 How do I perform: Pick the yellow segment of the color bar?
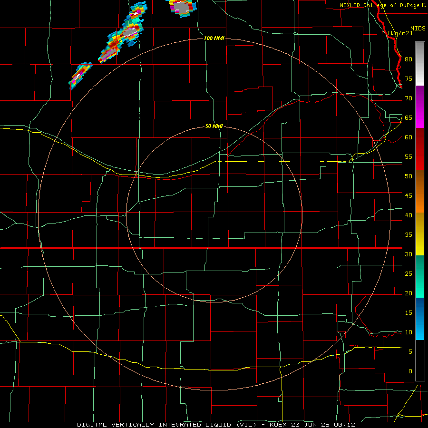[x=420, y=234]
